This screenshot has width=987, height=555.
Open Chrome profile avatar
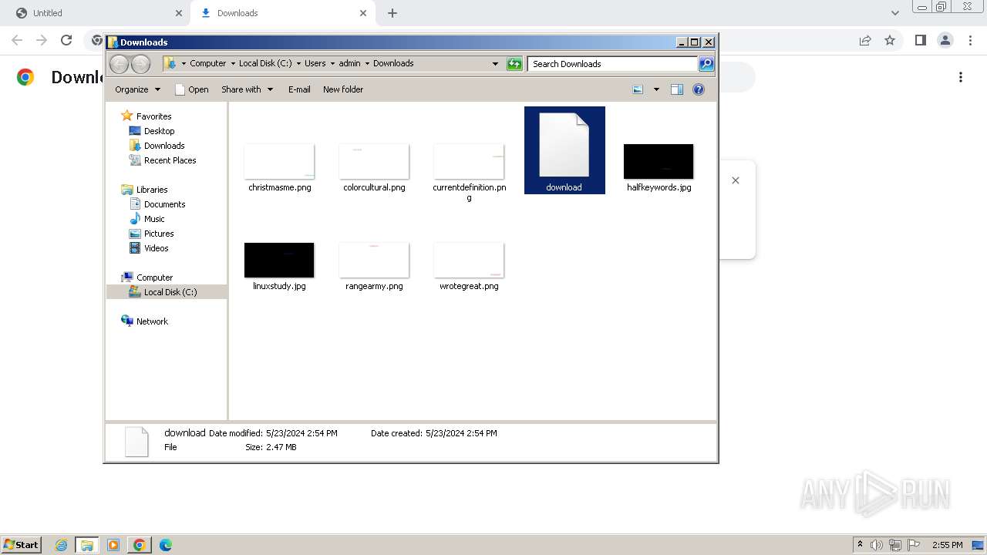pyautogui.click(x=945, y=40)
